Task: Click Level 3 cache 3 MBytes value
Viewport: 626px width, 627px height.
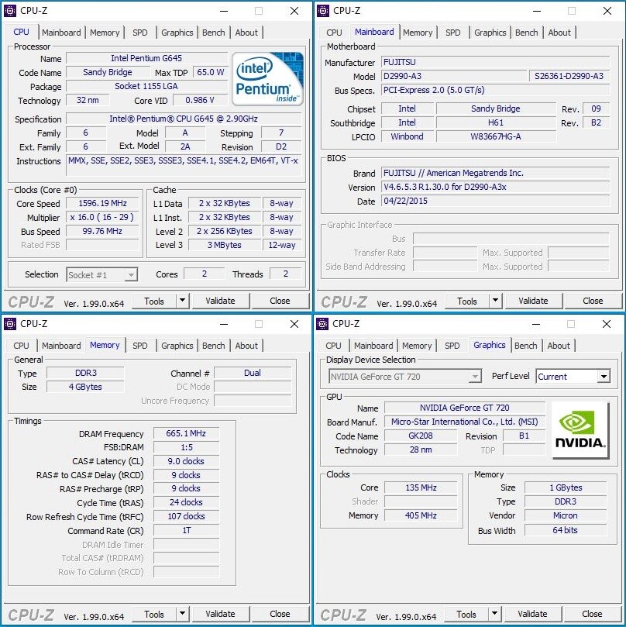Action: 225,245
